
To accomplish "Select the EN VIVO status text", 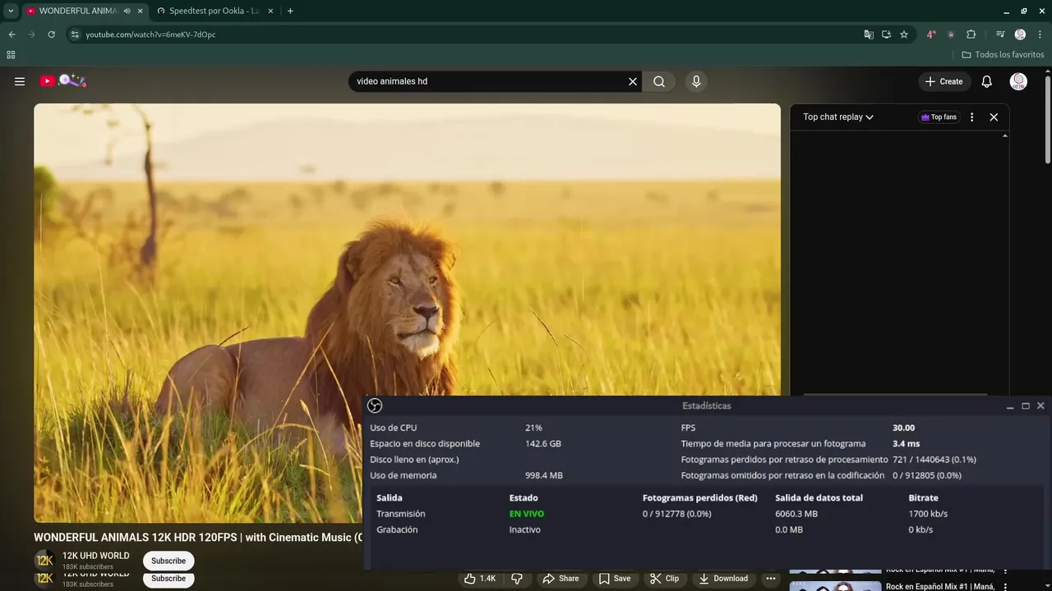I will coord(526,514).
